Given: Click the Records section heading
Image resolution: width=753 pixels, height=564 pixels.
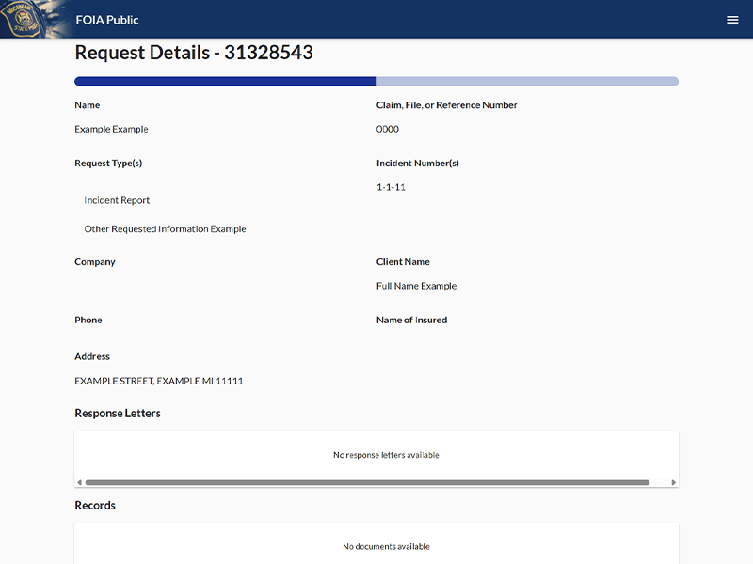Looking at the screenshot, I should [95, 505].
